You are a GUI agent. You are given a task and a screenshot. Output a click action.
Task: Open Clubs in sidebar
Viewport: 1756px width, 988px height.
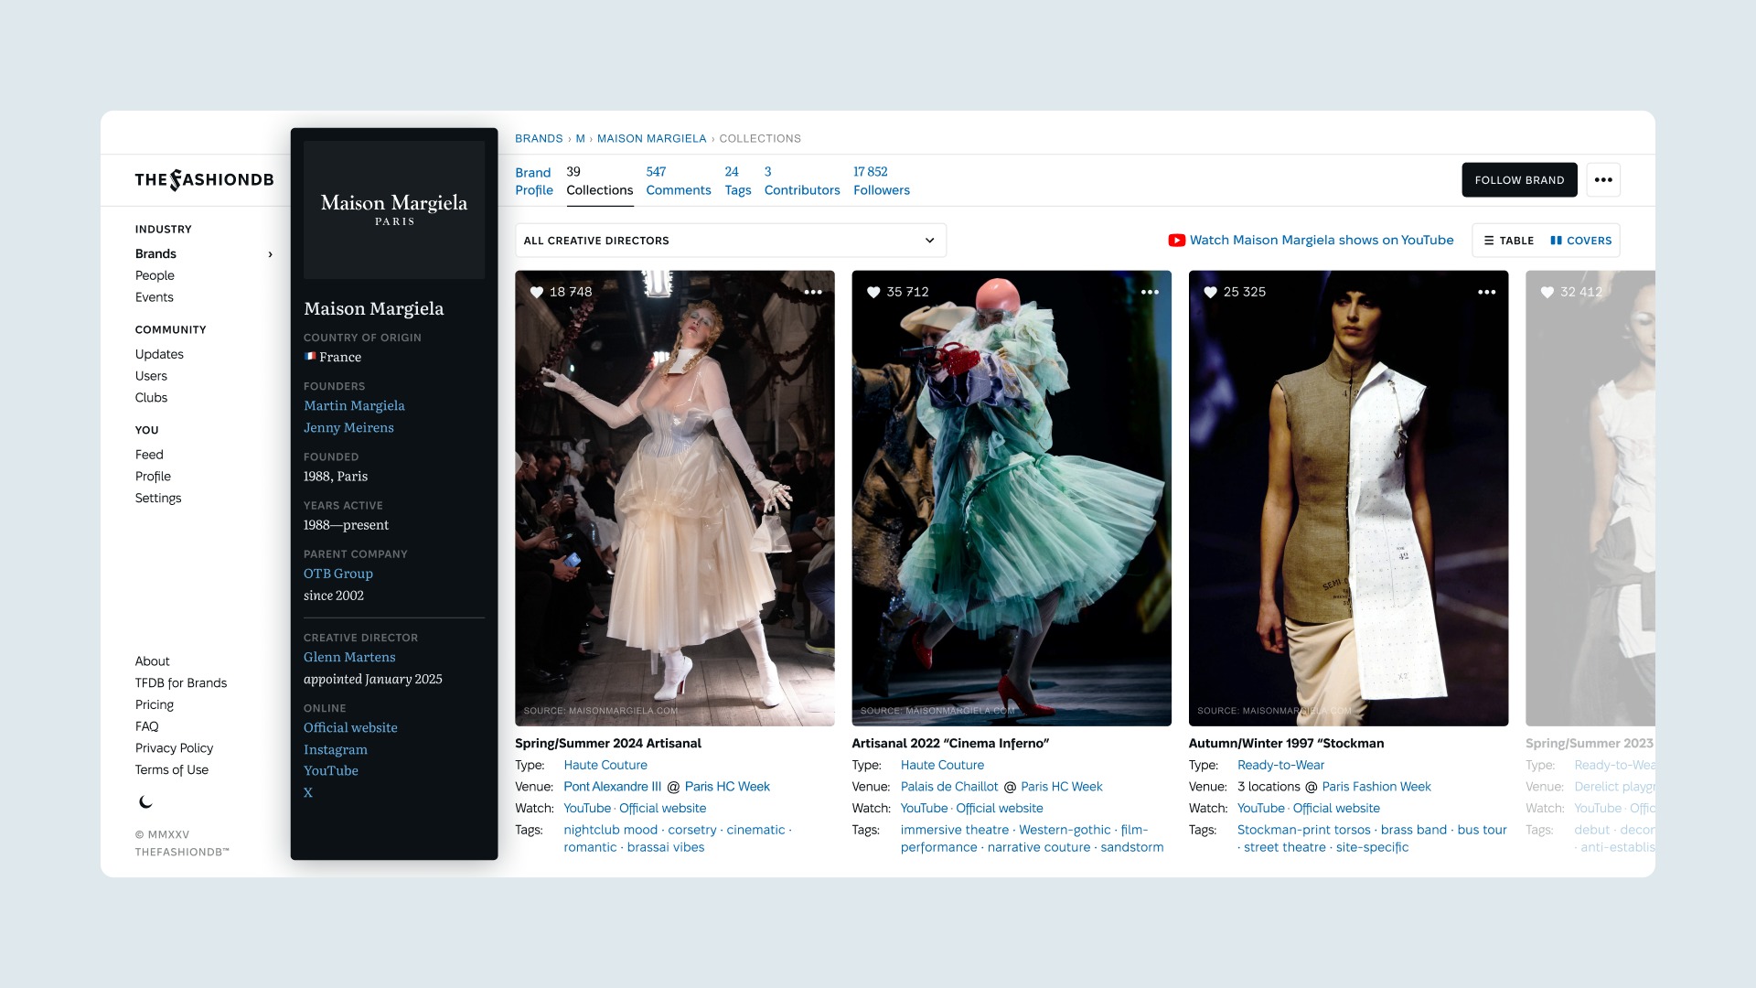(151, 398)
